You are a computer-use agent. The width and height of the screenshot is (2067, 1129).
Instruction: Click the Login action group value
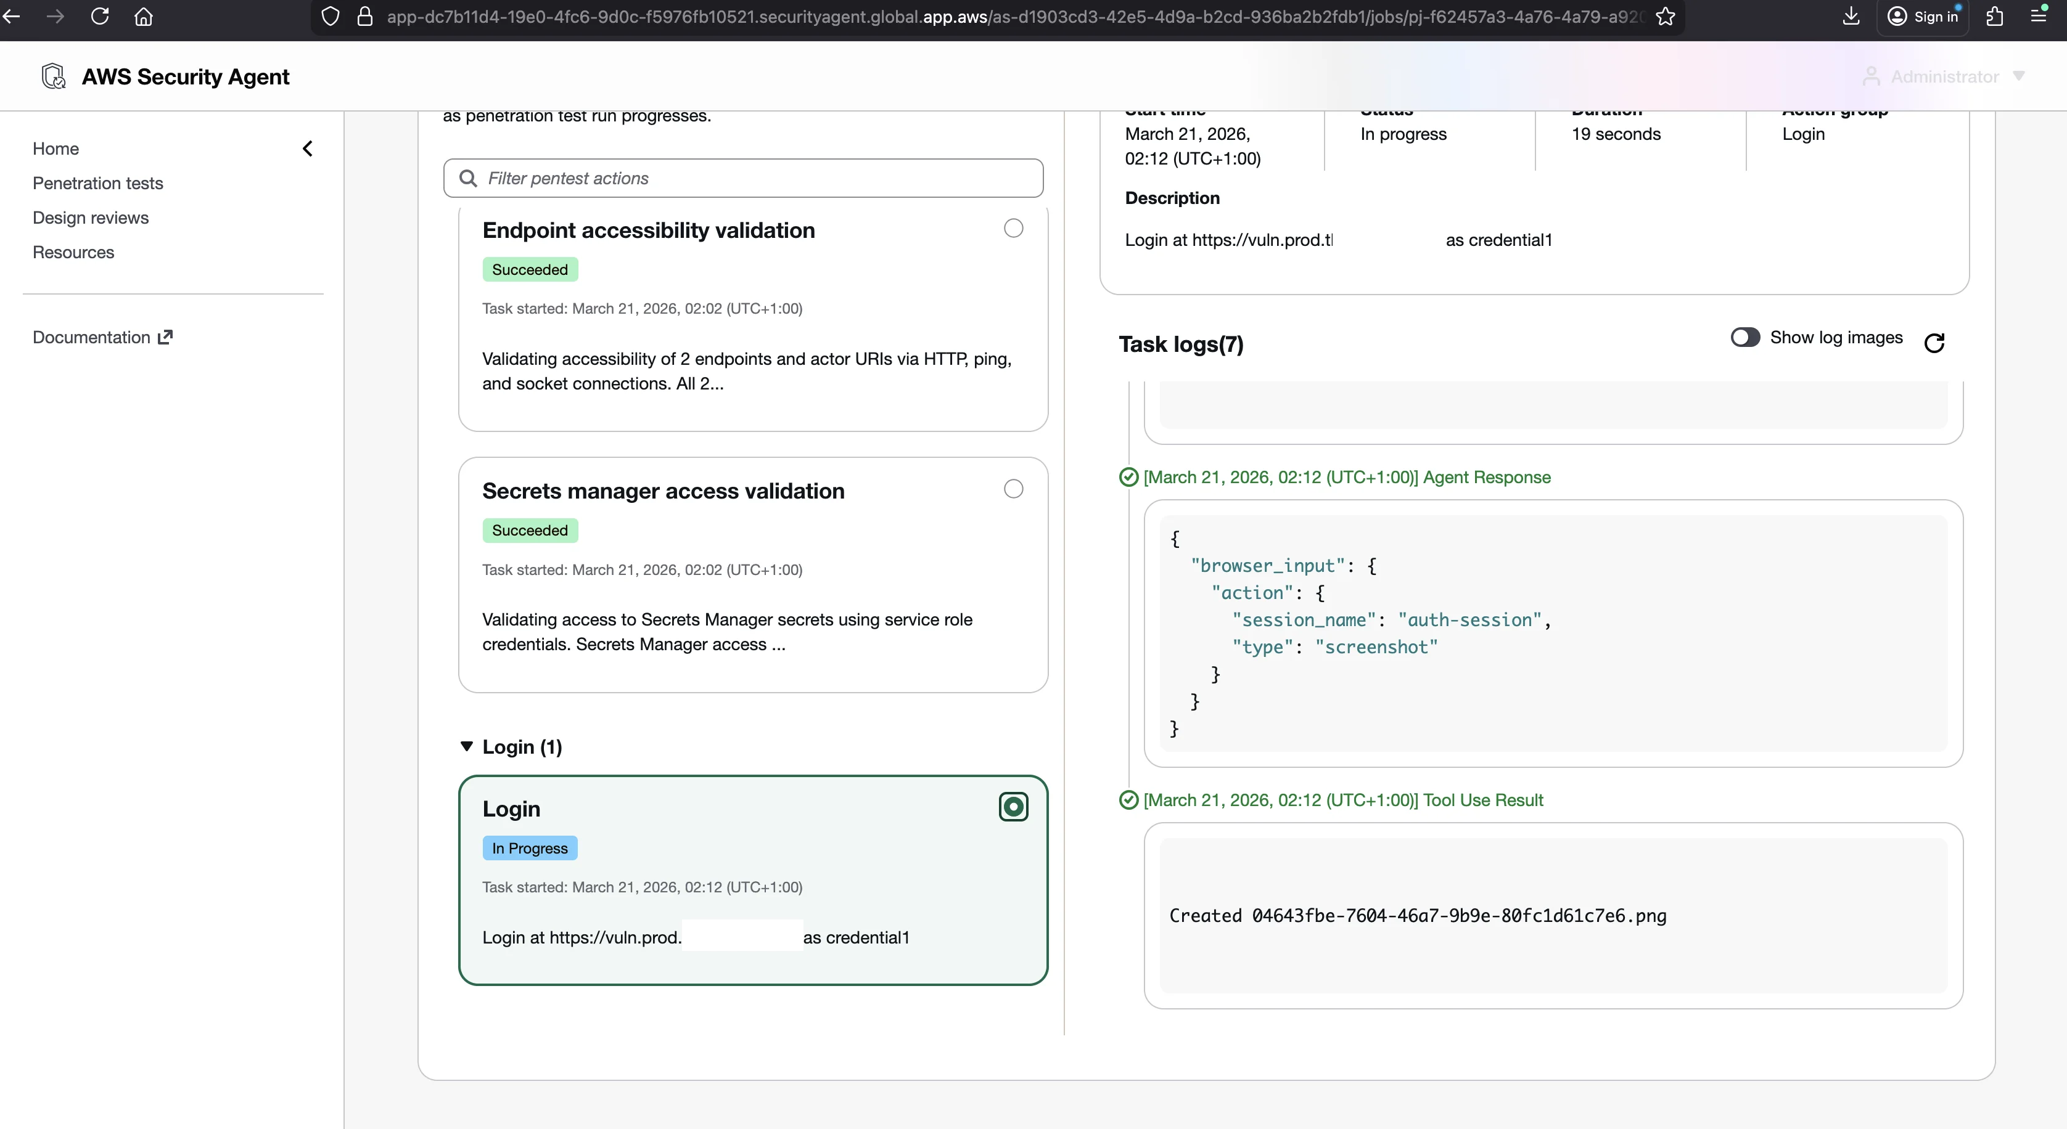coord(1803,134)
